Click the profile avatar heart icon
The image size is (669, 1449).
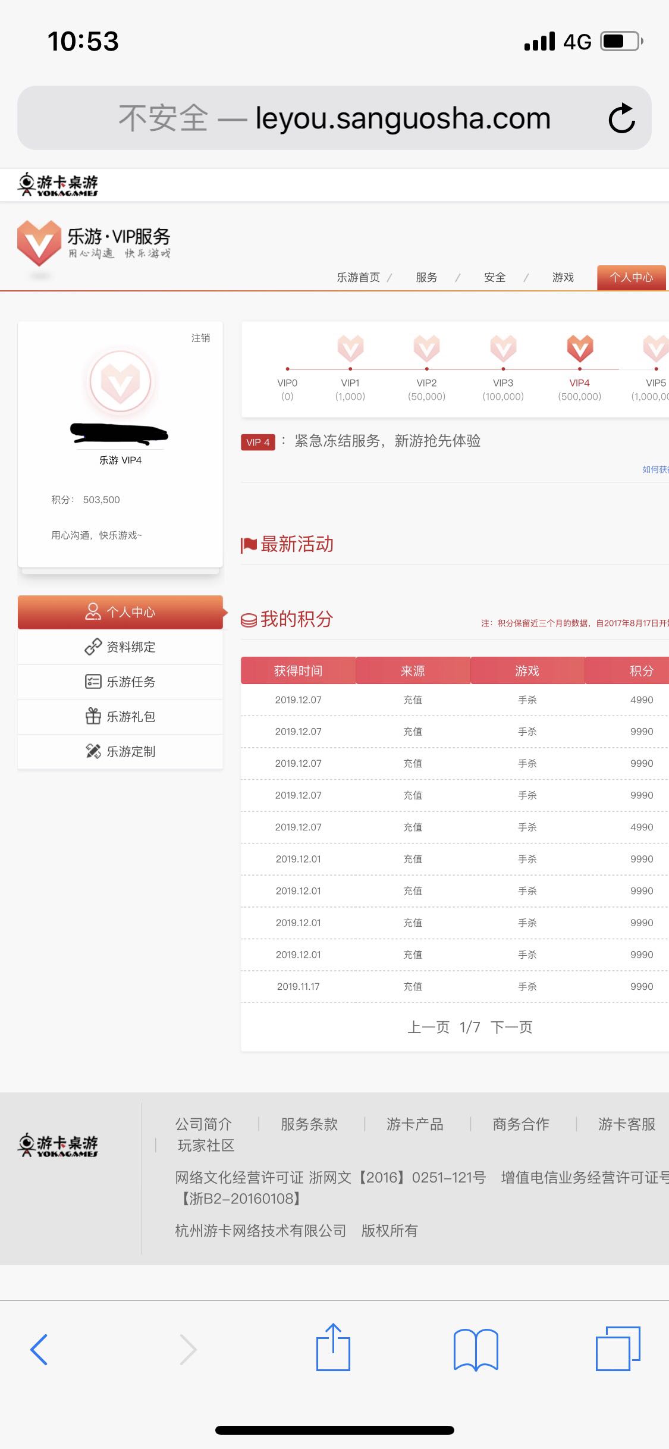pyautogui.click(x=121, y=381)
